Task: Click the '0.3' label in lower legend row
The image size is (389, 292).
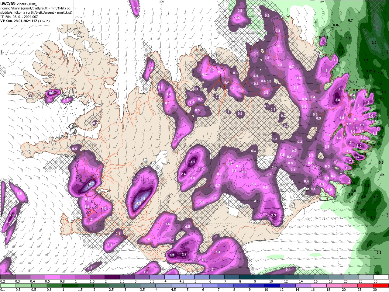Action: point(18,290)
